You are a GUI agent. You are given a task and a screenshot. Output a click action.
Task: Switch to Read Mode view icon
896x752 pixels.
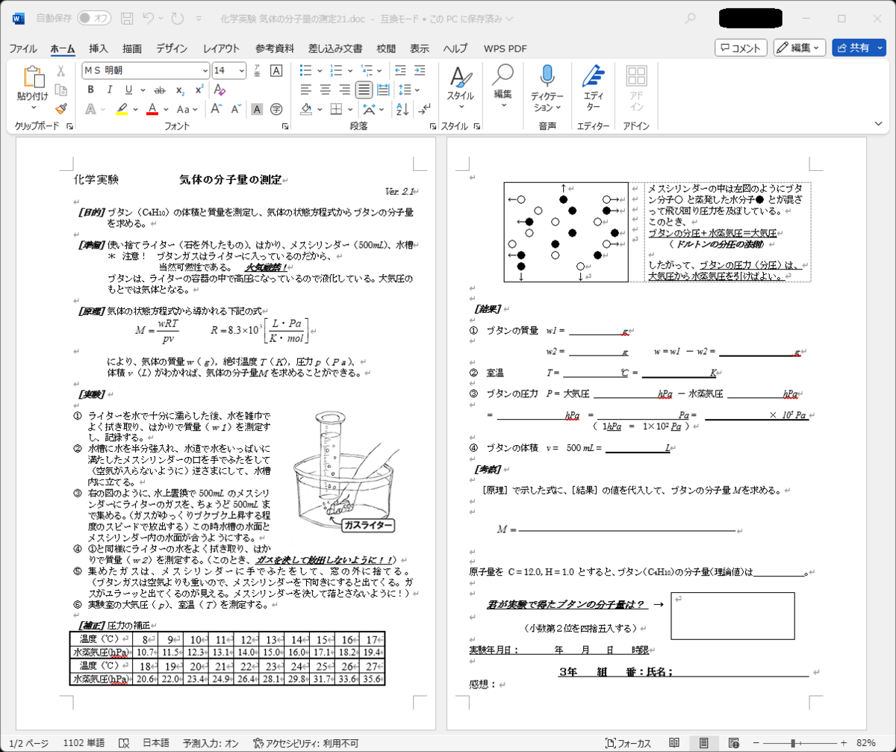click(674, 743)
